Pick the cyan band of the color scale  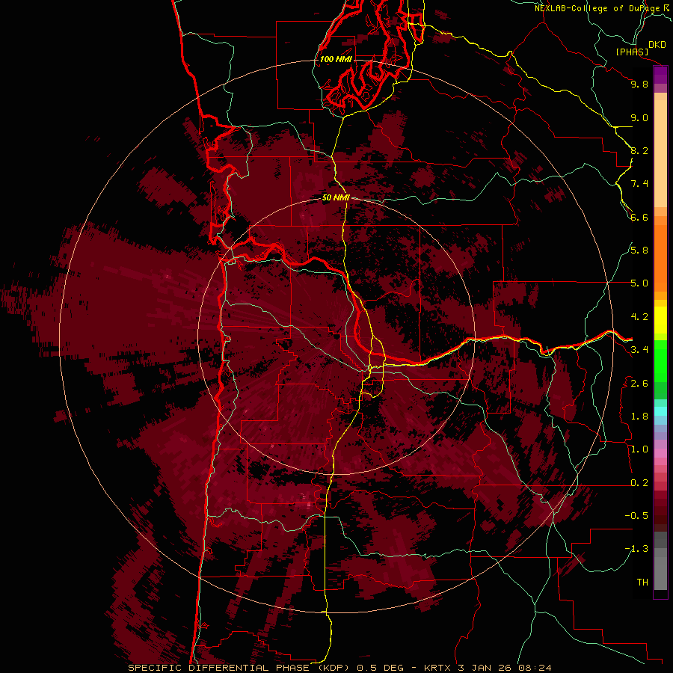pyautogui.click(x=660, y=411)
